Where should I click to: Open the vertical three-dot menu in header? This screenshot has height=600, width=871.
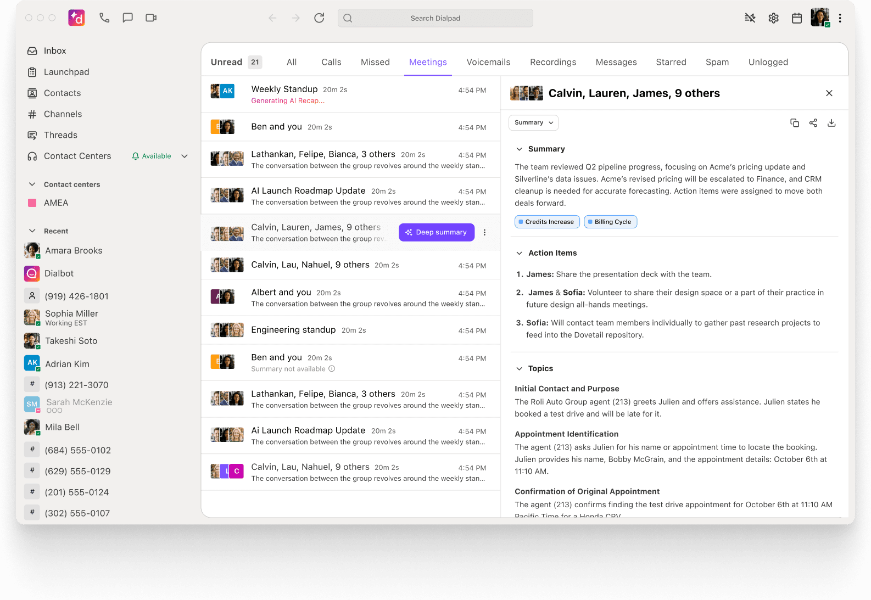pyautogui.click(x=840, y=18)
